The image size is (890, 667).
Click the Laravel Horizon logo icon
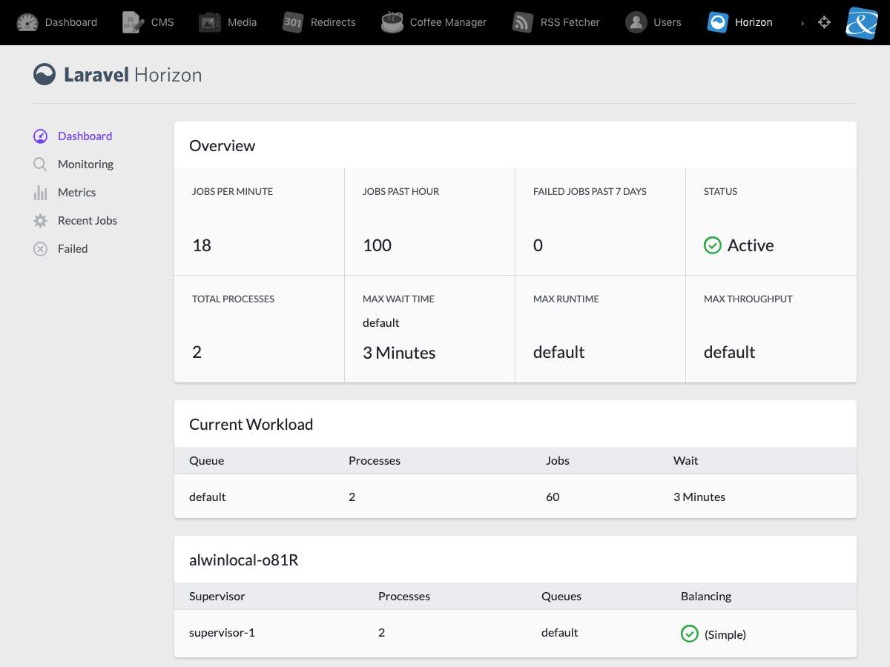tap(44, 74)
